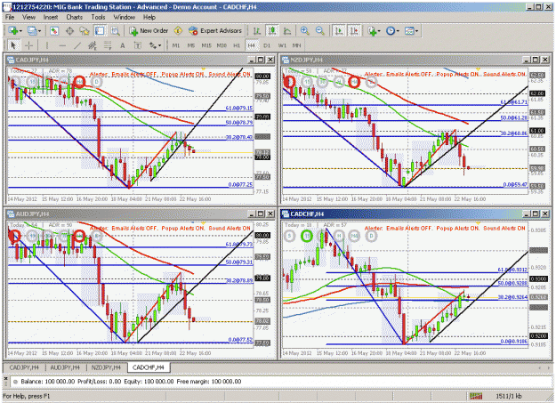Open the Indicators list dropdown
This screenshot has width=556, height=403.
[374, 31]
